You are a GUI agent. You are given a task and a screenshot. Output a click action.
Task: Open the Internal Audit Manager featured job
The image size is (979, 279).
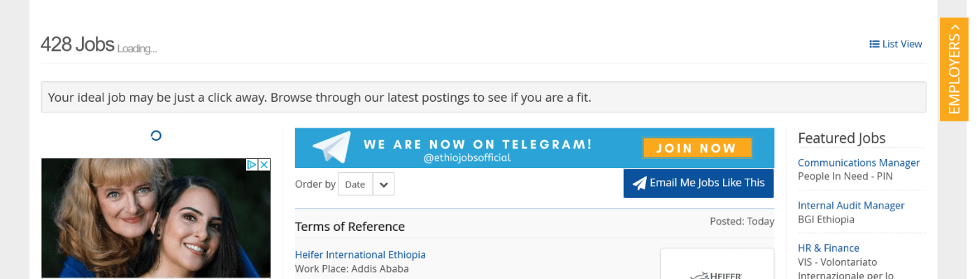tap(851, 205)
